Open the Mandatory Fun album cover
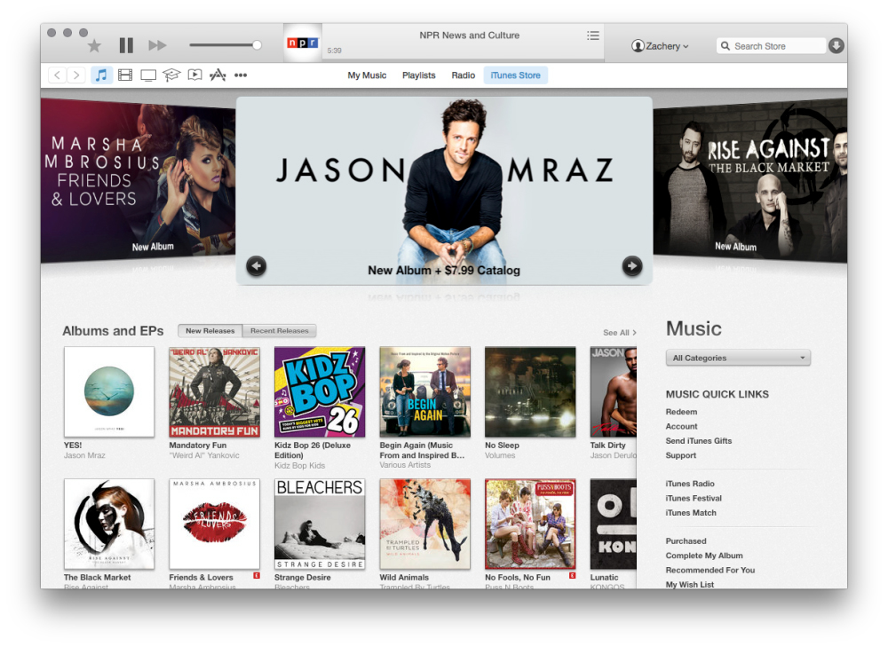 [214, 391]
